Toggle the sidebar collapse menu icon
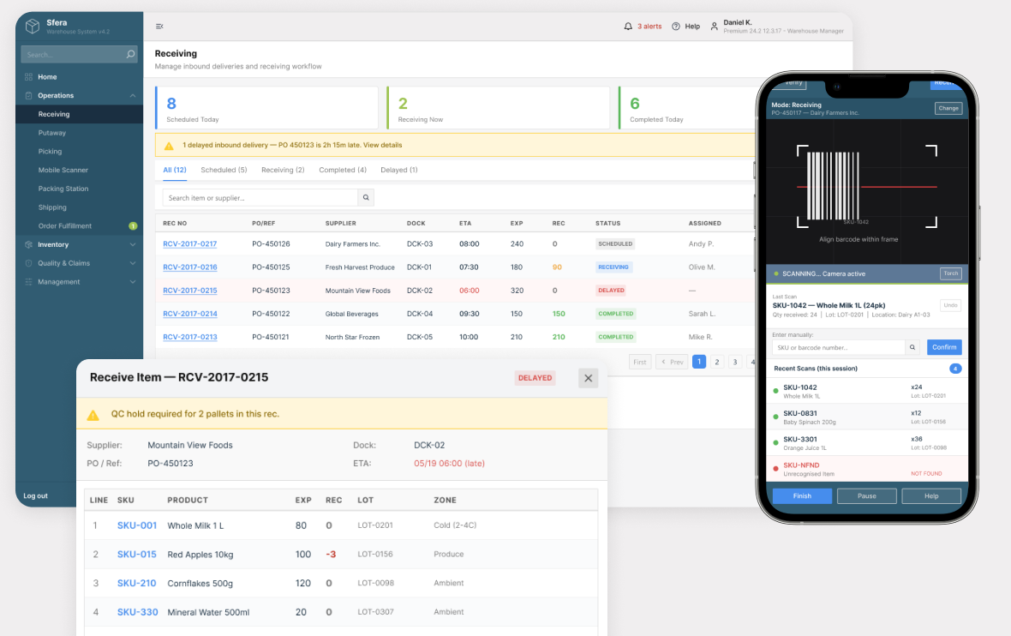This screenshot has width=1011, height=636. pos(159,27)
